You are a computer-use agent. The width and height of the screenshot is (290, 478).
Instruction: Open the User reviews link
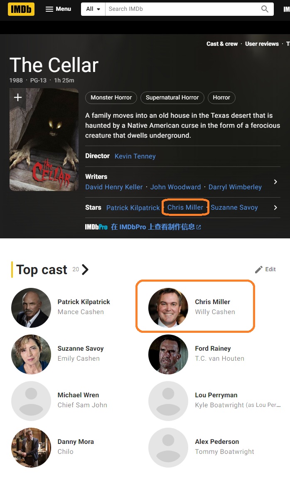262,44
